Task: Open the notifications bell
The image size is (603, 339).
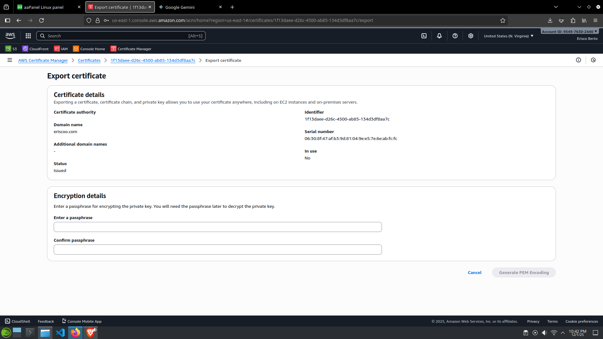Action: pyautogui.click(x=439, y=36)
